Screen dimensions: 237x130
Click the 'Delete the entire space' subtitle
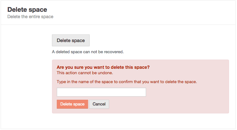coord(30,17)
